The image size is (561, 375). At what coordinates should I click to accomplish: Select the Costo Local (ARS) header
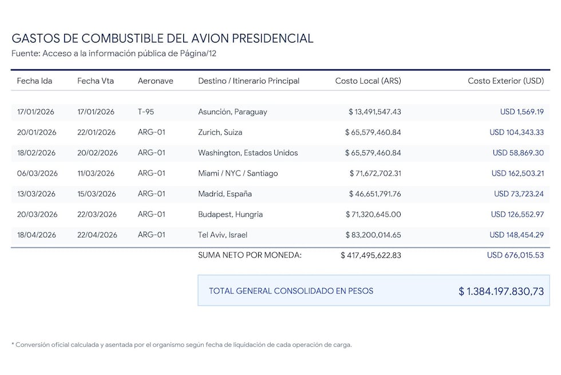point(368,81)
